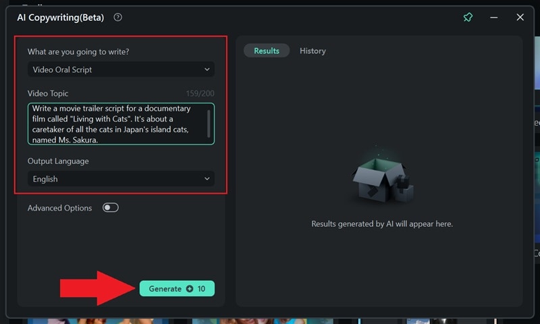Viewport: 540px width, 324px height.
Task: Open the Output Language English dropdown
Action: (x=121, y=179)
